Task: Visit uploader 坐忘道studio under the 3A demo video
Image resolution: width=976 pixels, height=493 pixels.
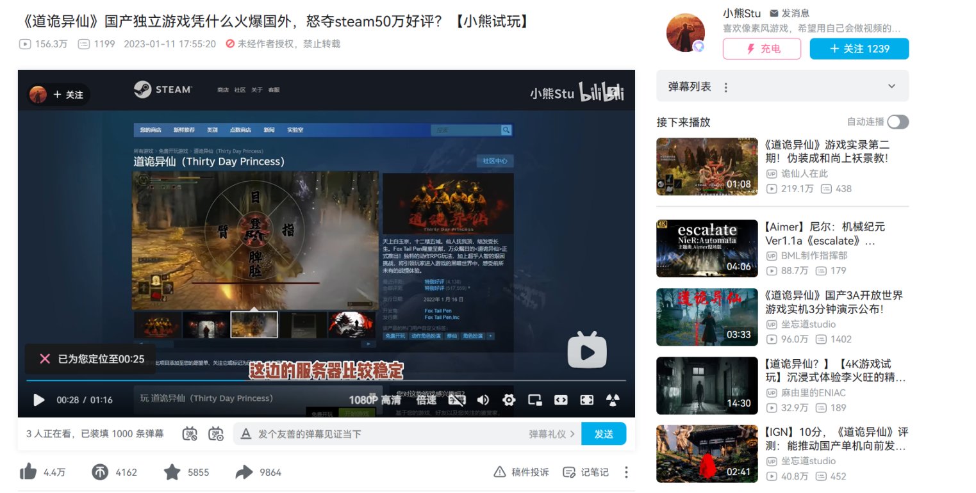Action: click(808, 324)
